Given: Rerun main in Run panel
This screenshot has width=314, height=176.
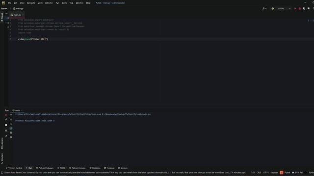Looking at the screenshot, I should coord(6,115).
